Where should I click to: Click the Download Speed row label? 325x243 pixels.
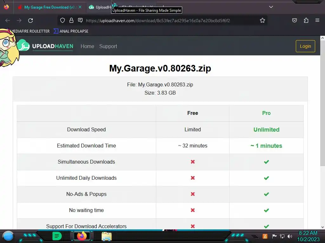86,129
